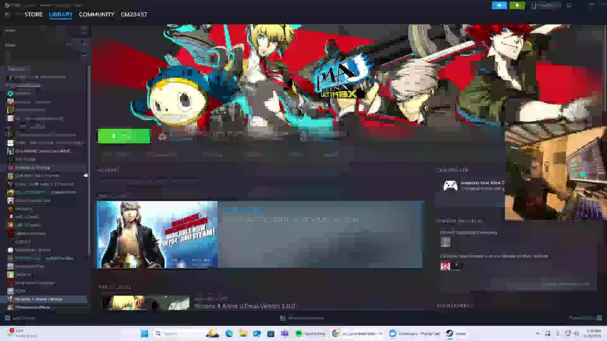Open the STORE tab in Steam

tap(33, 14)
